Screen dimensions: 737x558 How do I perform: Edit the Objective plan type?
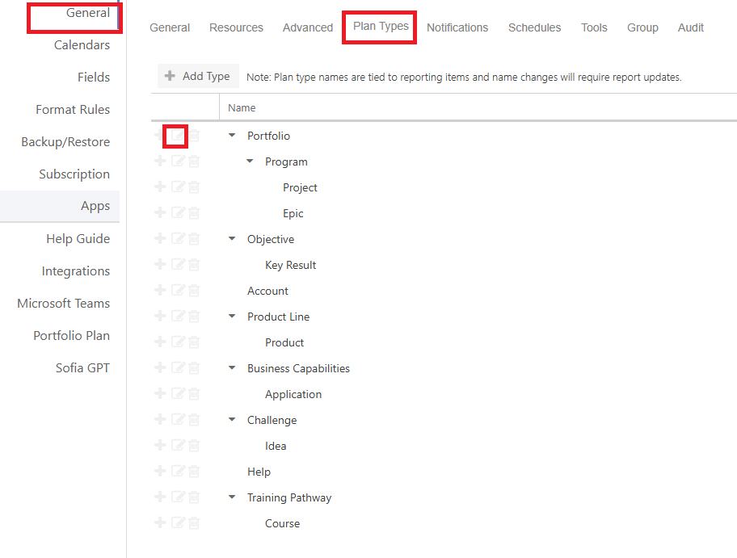coord(178,238)
